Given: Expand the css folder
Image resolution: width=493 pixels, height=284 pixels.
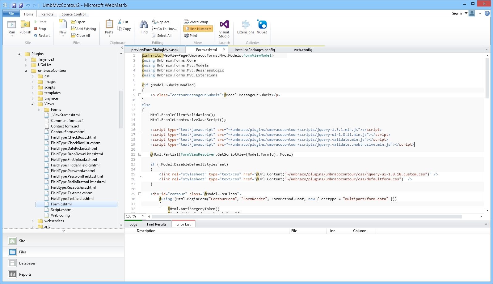Looking at the screenshot, I should coord(32,76).
